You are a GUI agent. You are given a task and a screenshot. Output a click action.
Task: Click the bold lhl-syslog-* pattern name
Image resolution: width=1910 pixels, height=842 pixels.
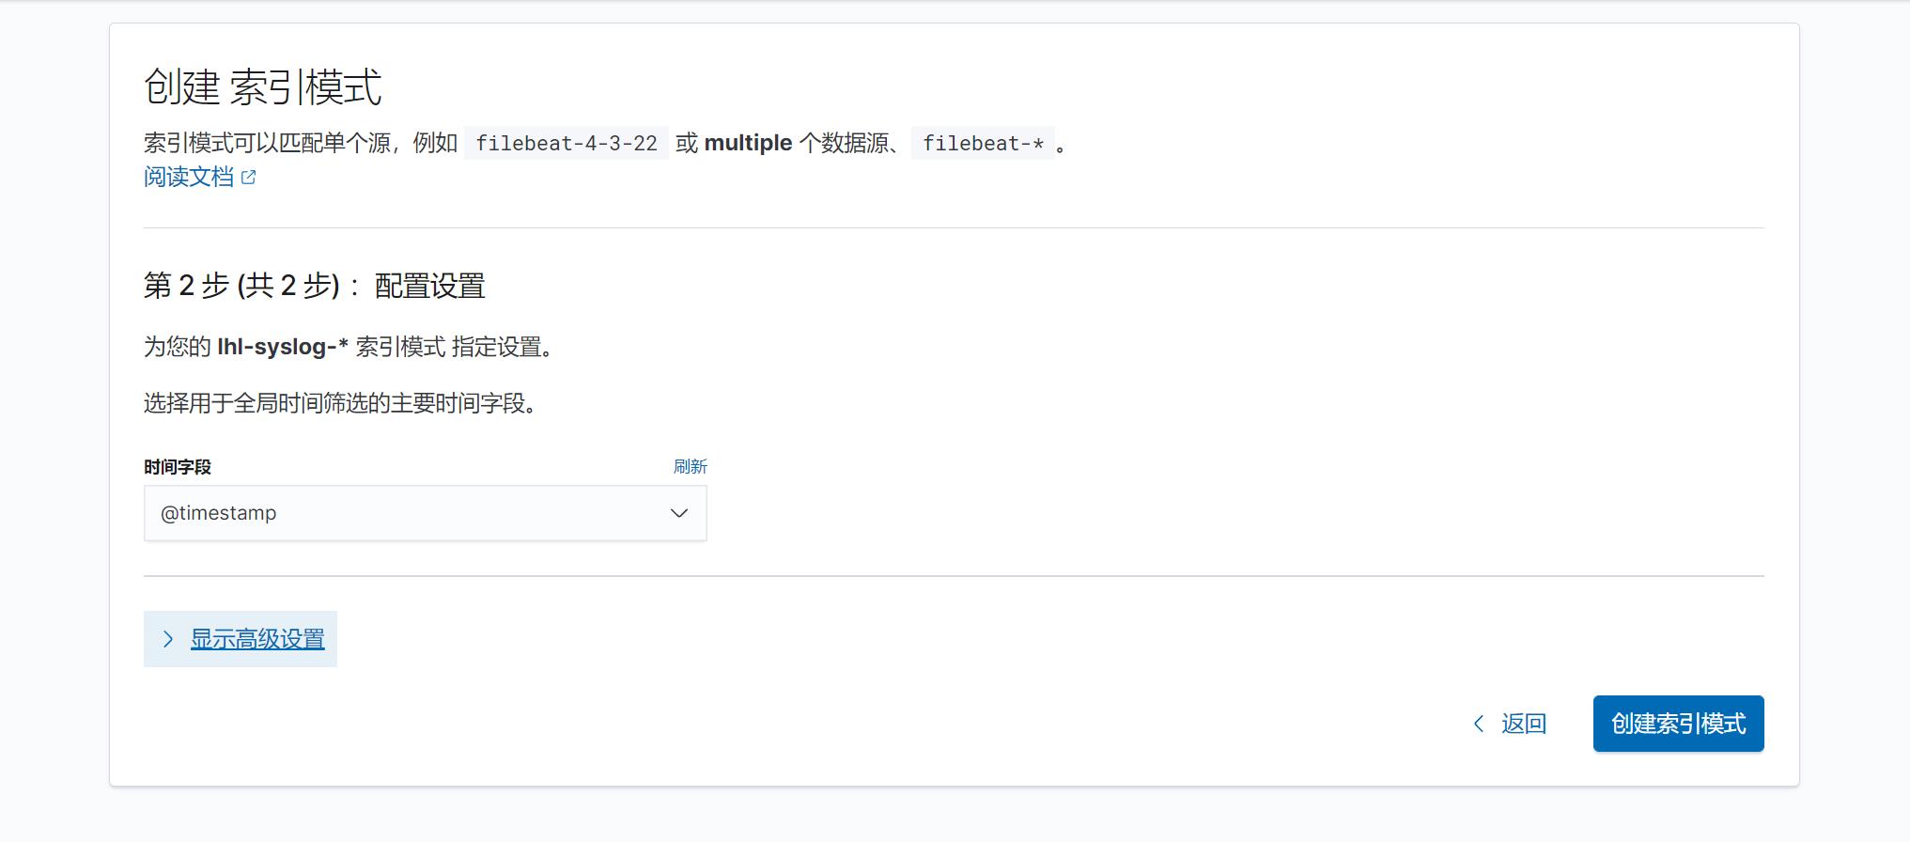283,347
